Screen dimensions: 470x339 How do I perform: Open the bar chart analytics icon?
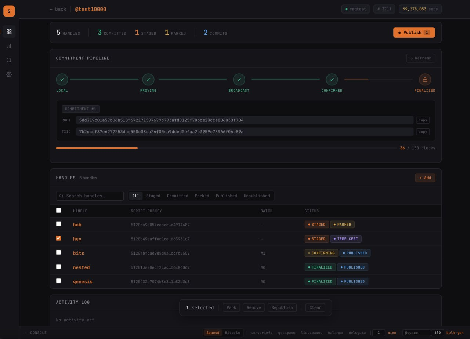[x=9, y=46]
